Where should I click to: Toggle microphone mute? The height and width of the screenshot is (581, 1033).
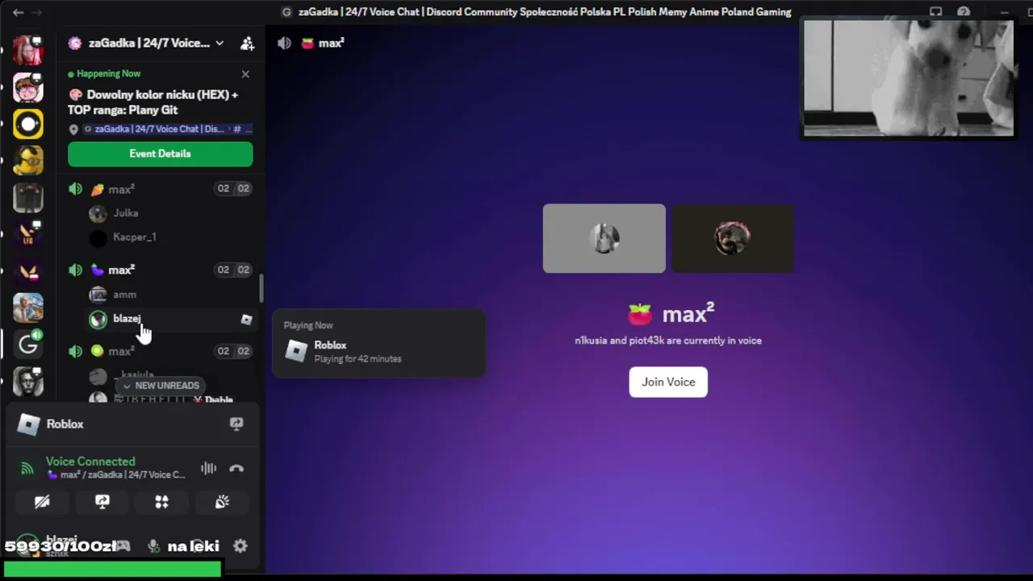tap(153, 546)
